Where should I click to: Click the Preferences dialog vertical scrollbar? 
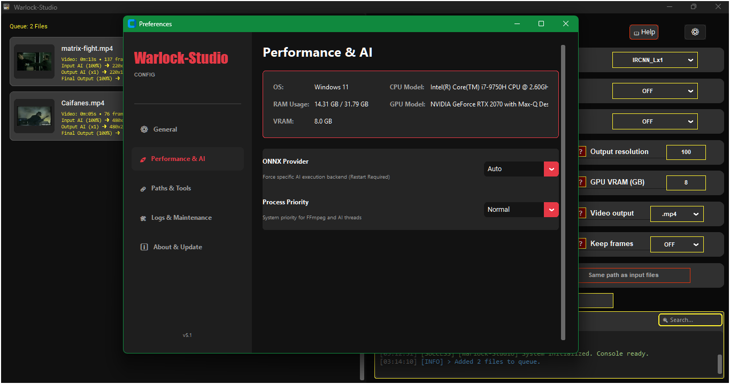pos(563,193)
